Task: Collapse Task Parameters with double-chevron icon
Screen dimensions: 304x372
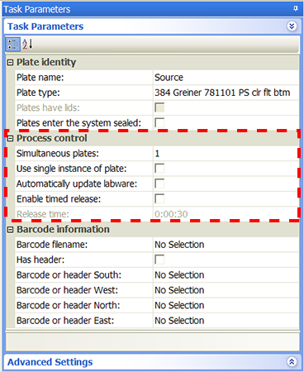Action: 292,26
